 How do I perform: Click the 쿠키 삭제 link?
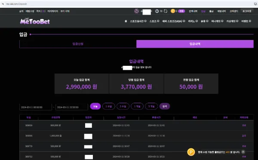(x=65, y=11)
